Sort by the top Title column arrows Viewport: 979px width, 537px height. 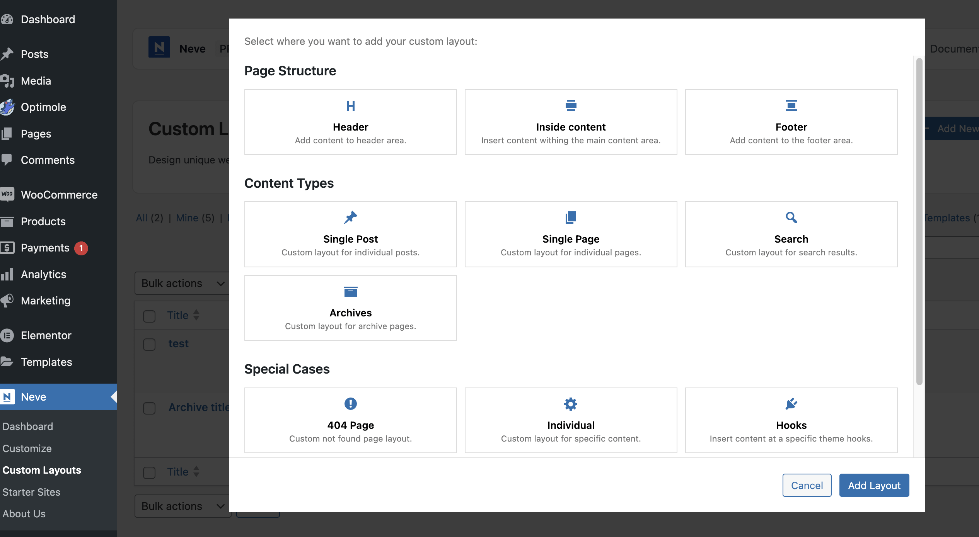(196, 315)
